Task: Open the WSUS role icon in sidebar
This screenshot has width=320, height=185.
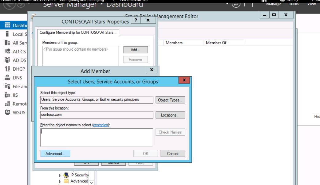Action: click(7, 113)
